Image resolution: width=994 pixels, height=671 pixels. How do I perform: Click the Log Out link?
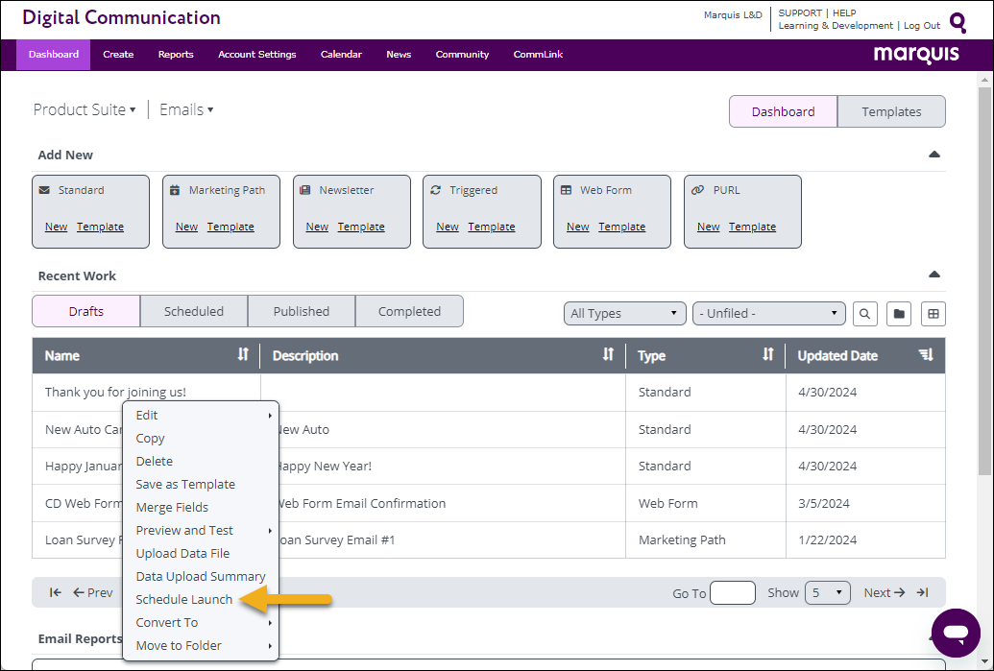click(922, 25)
